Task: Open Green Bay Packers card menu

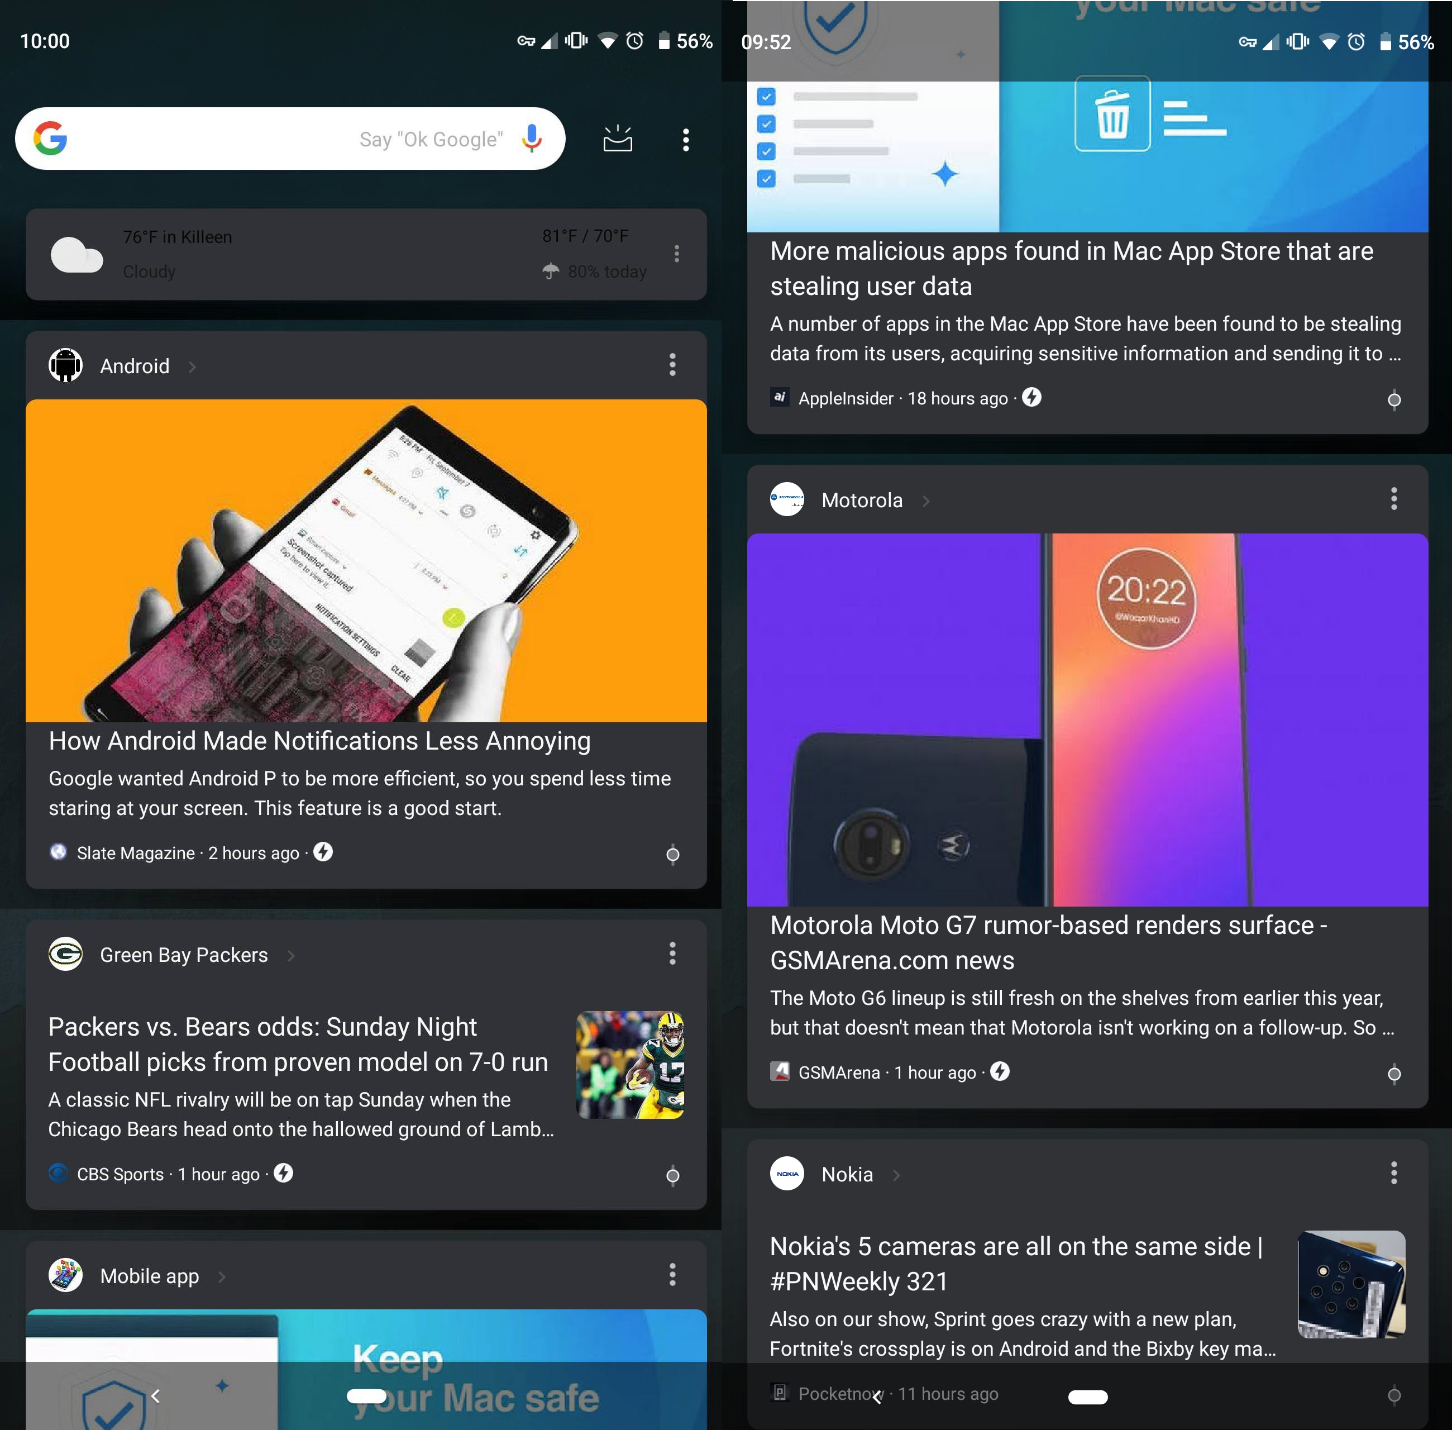Action: (x=672, y=954)
